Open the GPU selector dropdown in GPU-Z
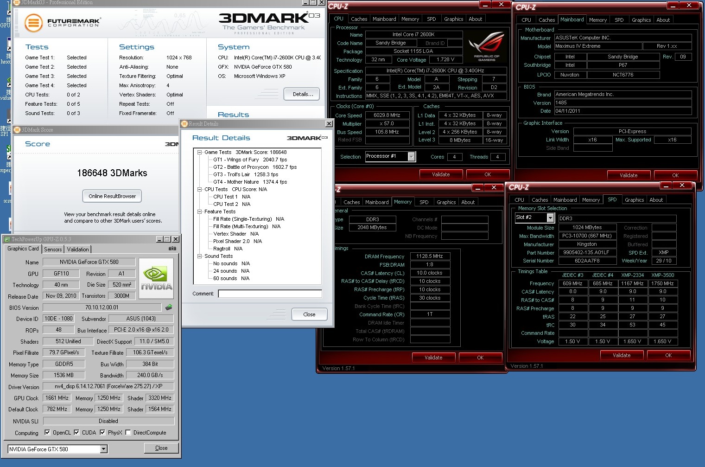 (x=104, y=449)
